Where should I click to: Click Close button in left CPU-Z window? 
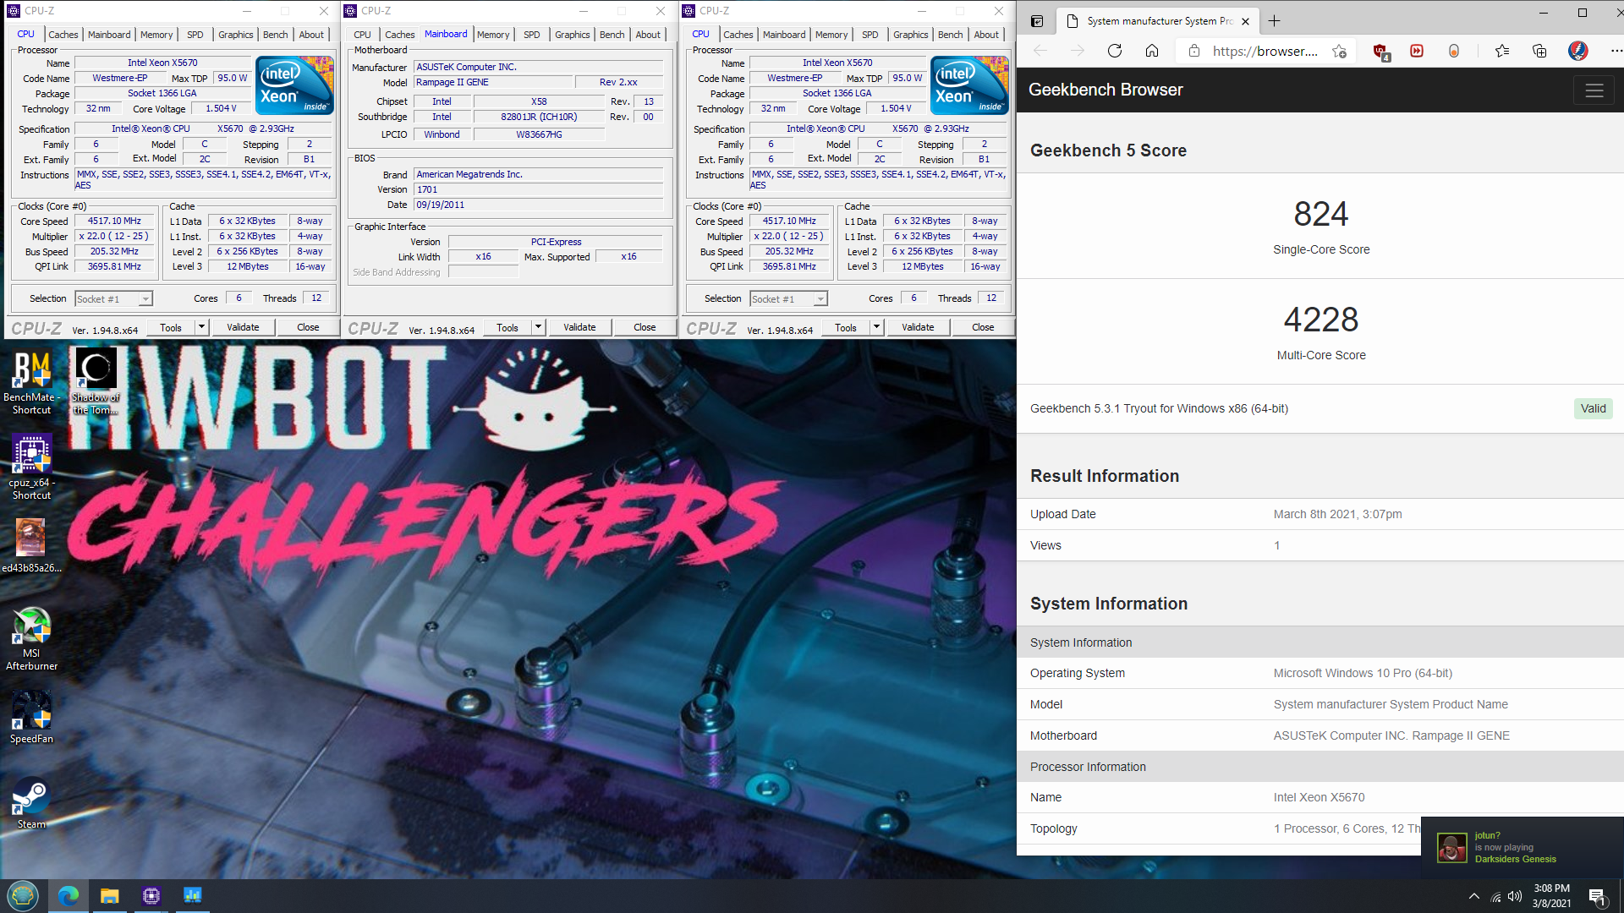(308, 327)
